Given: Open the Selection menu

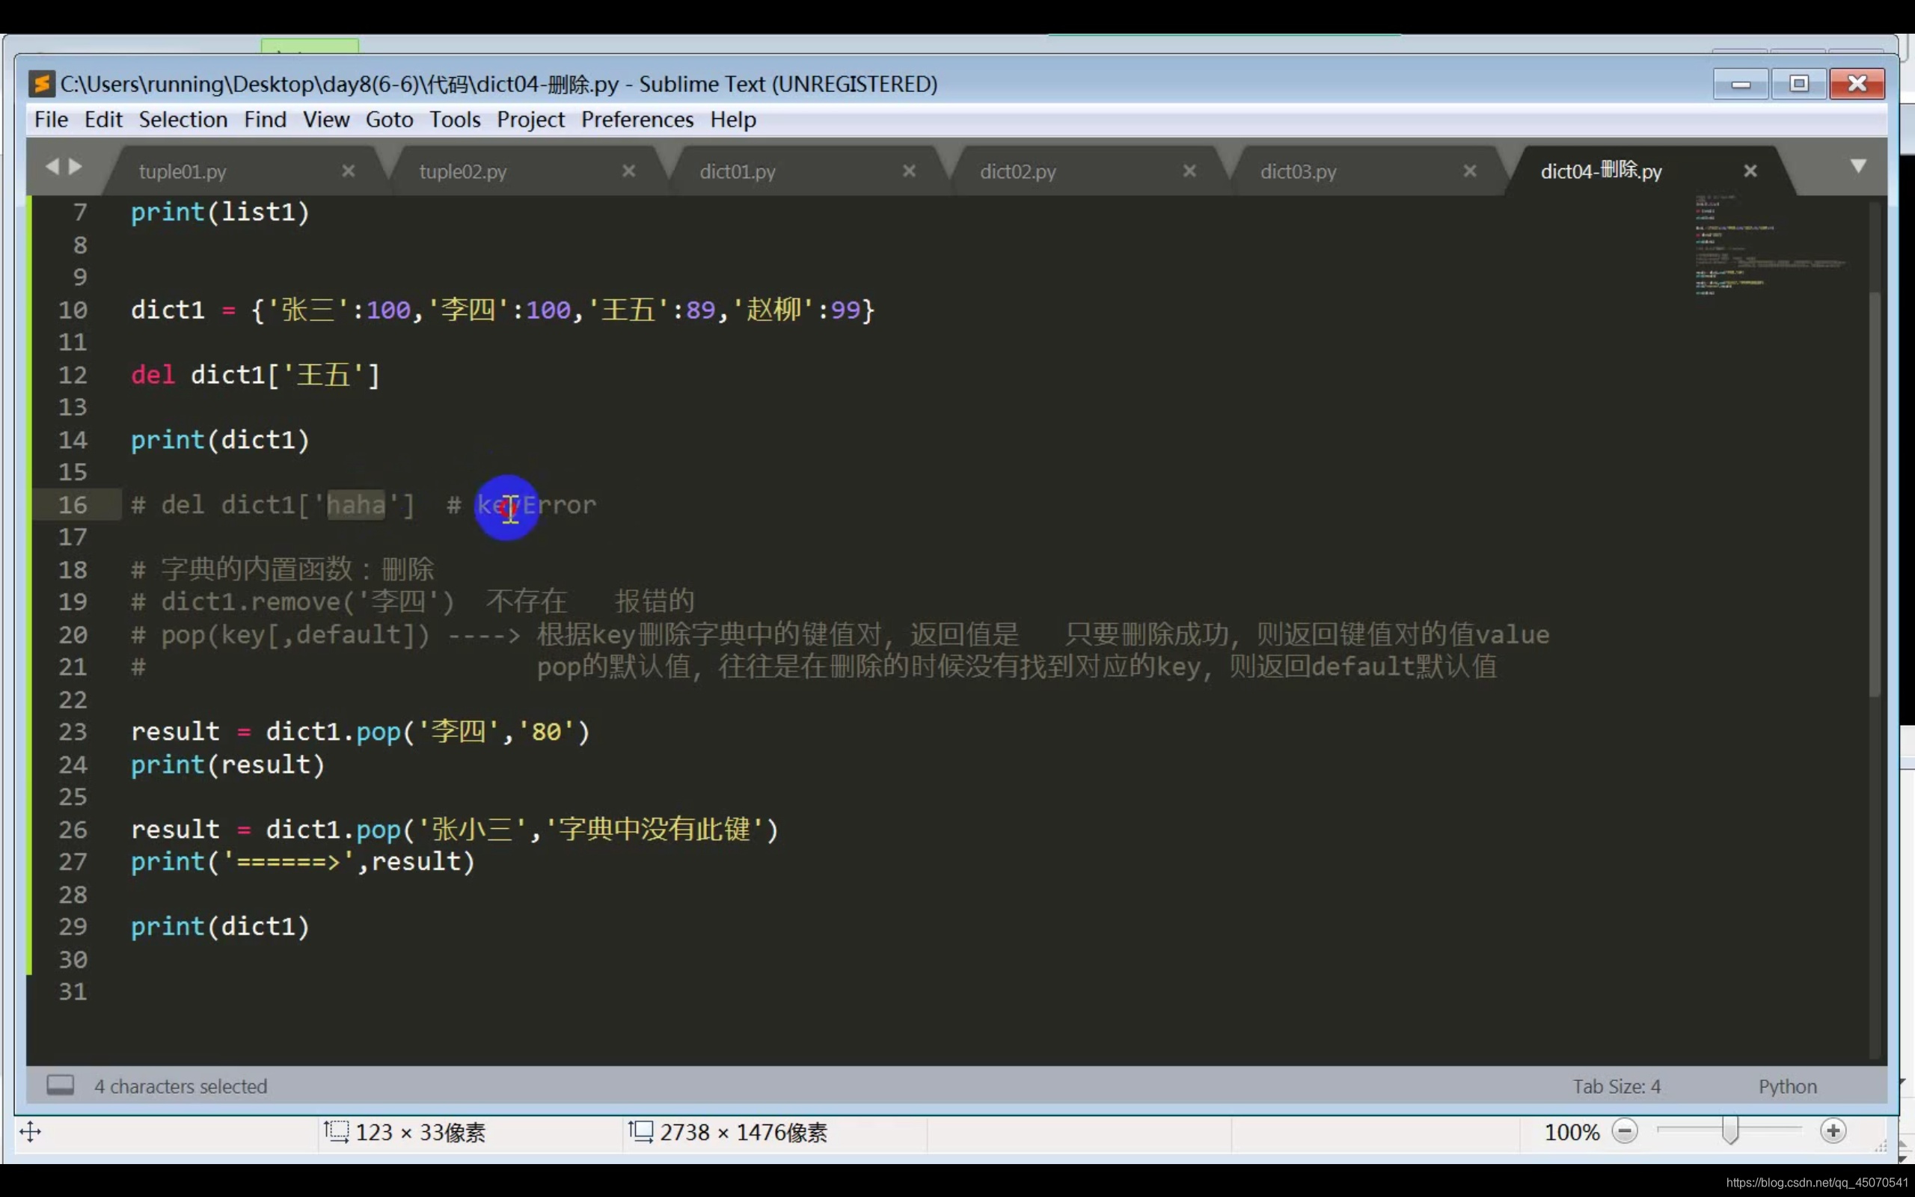Looking at the screenshot, I should (x=183, y=120).
